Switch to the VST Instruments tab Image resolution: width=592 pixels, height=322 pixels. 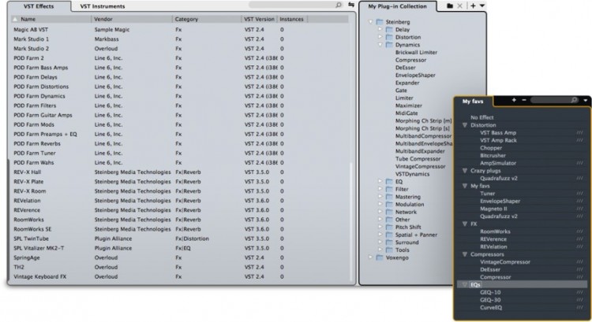tap(103, 6)
